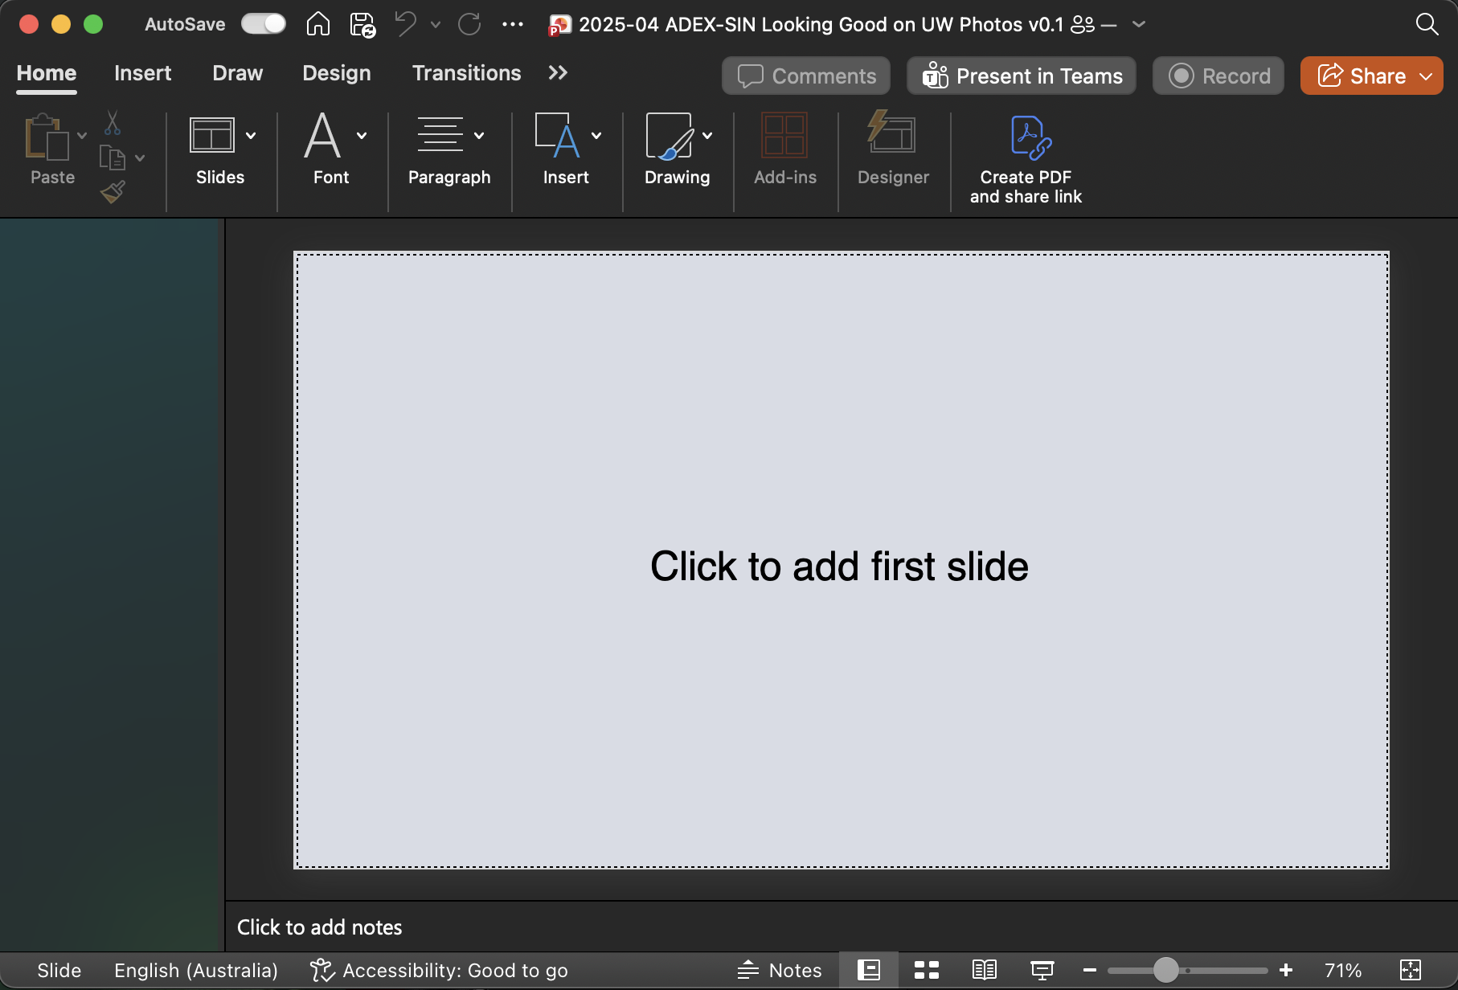Switch to Slide Sorter view
This screenshot has height=990, width=1458.
926,970
